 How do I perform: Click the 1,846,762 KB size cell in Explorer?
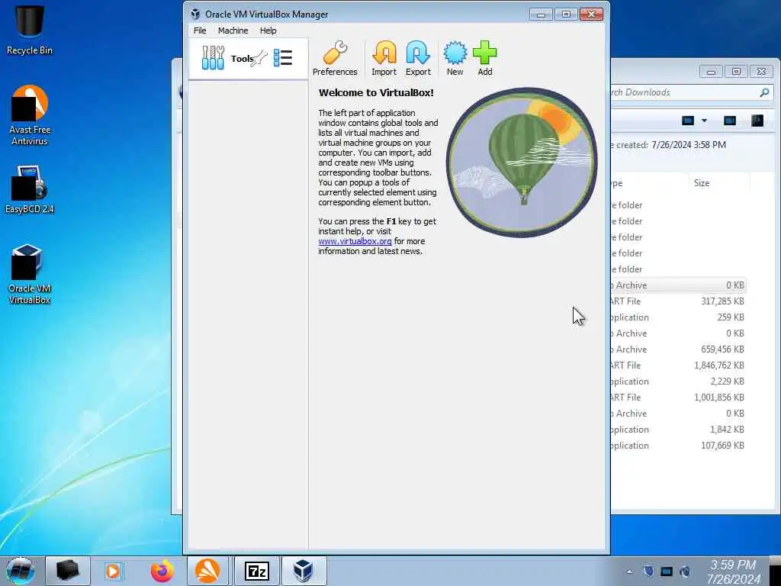click(718, 365)
